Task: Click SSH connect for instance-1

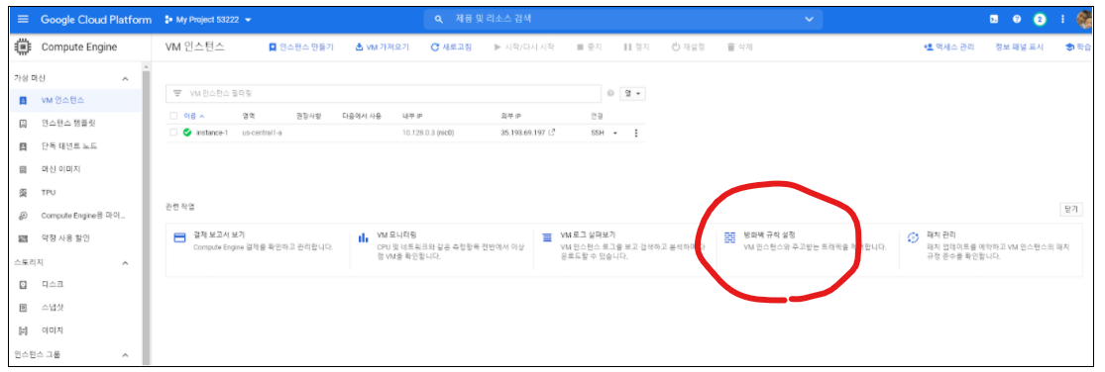Action: [x=598, y=133]
